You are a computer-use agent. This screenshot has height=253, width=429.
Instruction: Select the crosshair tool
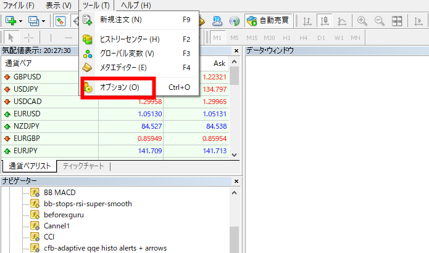click(28, 38)
